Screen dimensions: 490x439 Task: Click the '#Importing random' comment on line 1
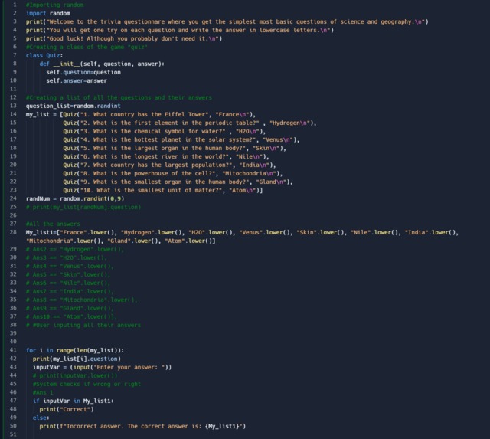54,5
